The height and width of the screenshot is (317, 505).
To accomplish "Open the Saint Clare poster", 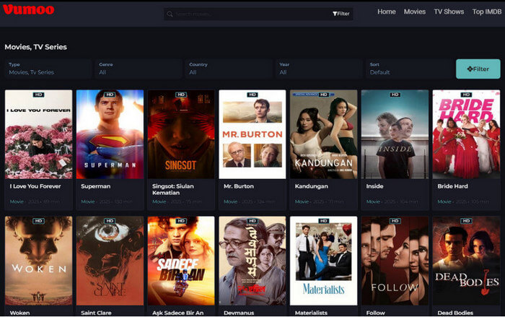I will [x=110, y=261].
